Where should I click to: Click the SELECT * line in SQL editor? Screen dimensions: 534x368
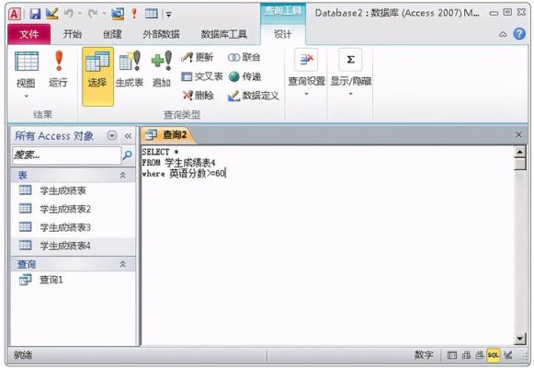pos(160,152)
